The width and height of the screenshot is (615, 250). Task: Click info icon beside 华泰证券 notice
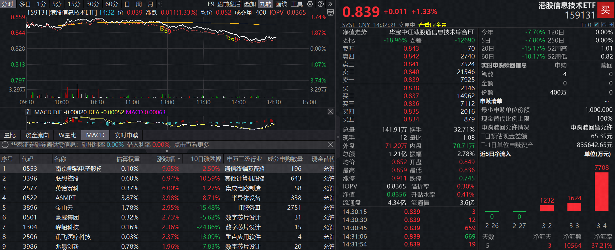point(5,145)
